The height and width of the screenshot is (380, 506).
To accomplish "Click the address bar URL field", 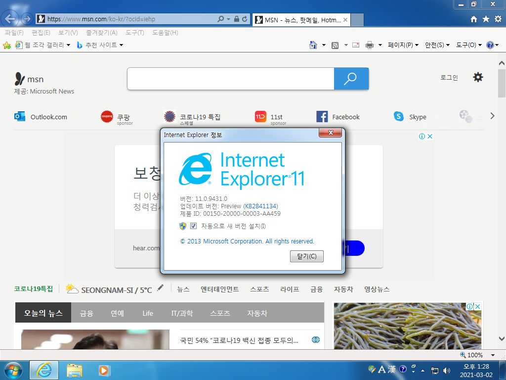I will 130,19.
